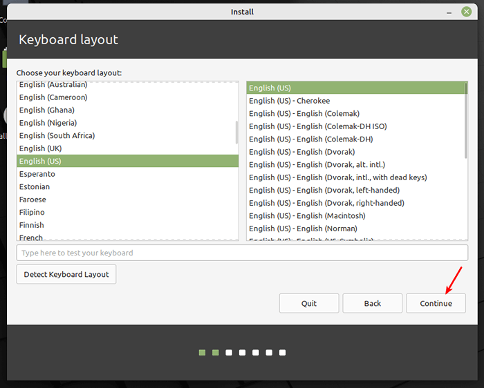The image size is (484, 388).
Task: Minimize the Install window
Action: tap(449, 12)
